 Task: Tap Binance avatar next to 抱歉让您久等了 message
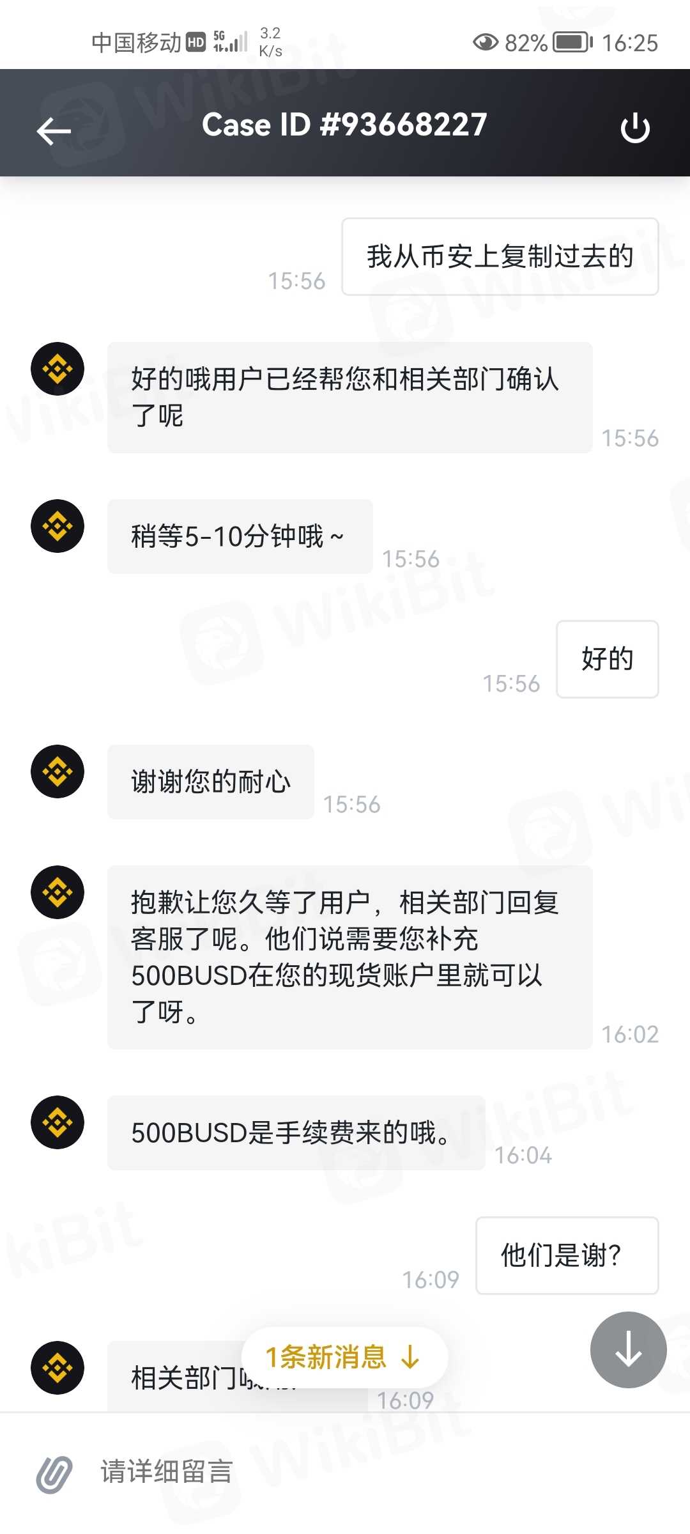tap(57, 892)
